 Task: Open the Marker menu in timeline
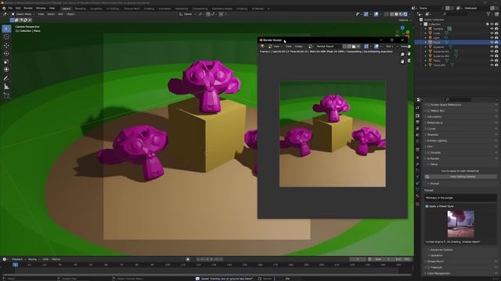(x=56, y=259)
